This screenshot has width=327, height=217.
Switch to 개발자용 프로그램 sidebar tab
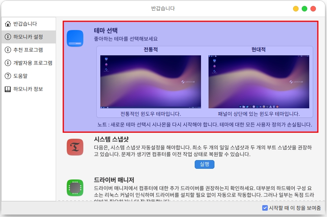click(x=33, y=63)
